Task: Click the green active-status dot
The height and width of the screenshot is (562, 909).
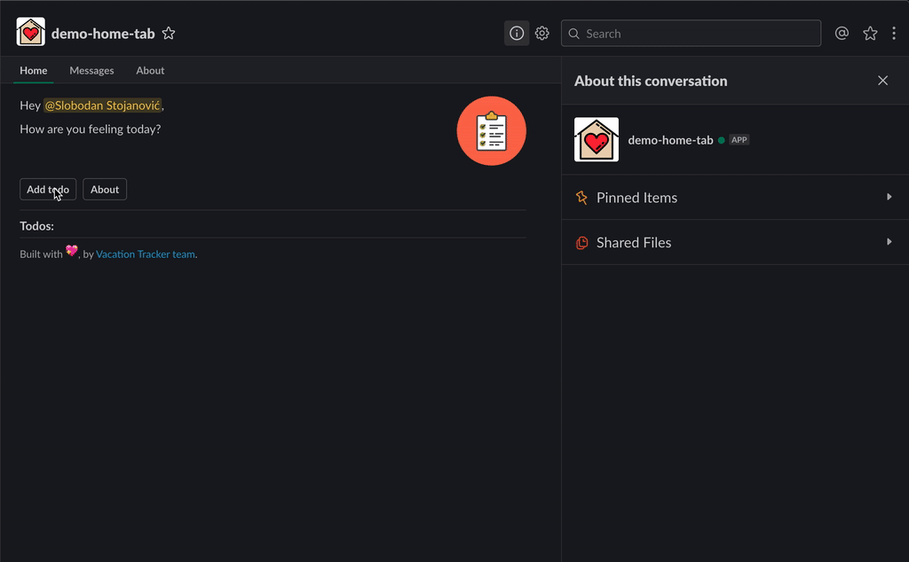Action: [x=721, y=140]
